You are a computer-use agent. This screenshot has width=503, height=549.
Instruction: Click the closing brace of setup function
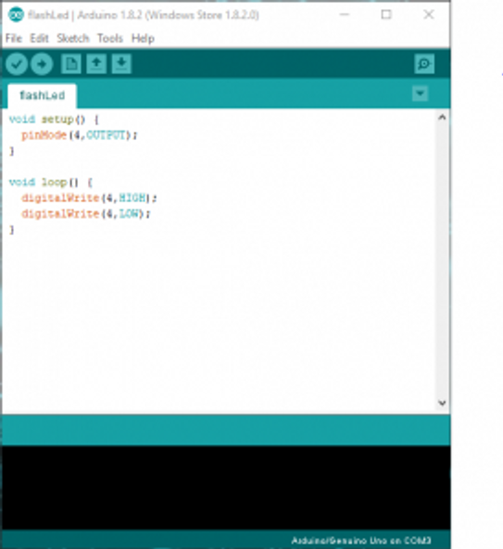[x=11, y=151]
